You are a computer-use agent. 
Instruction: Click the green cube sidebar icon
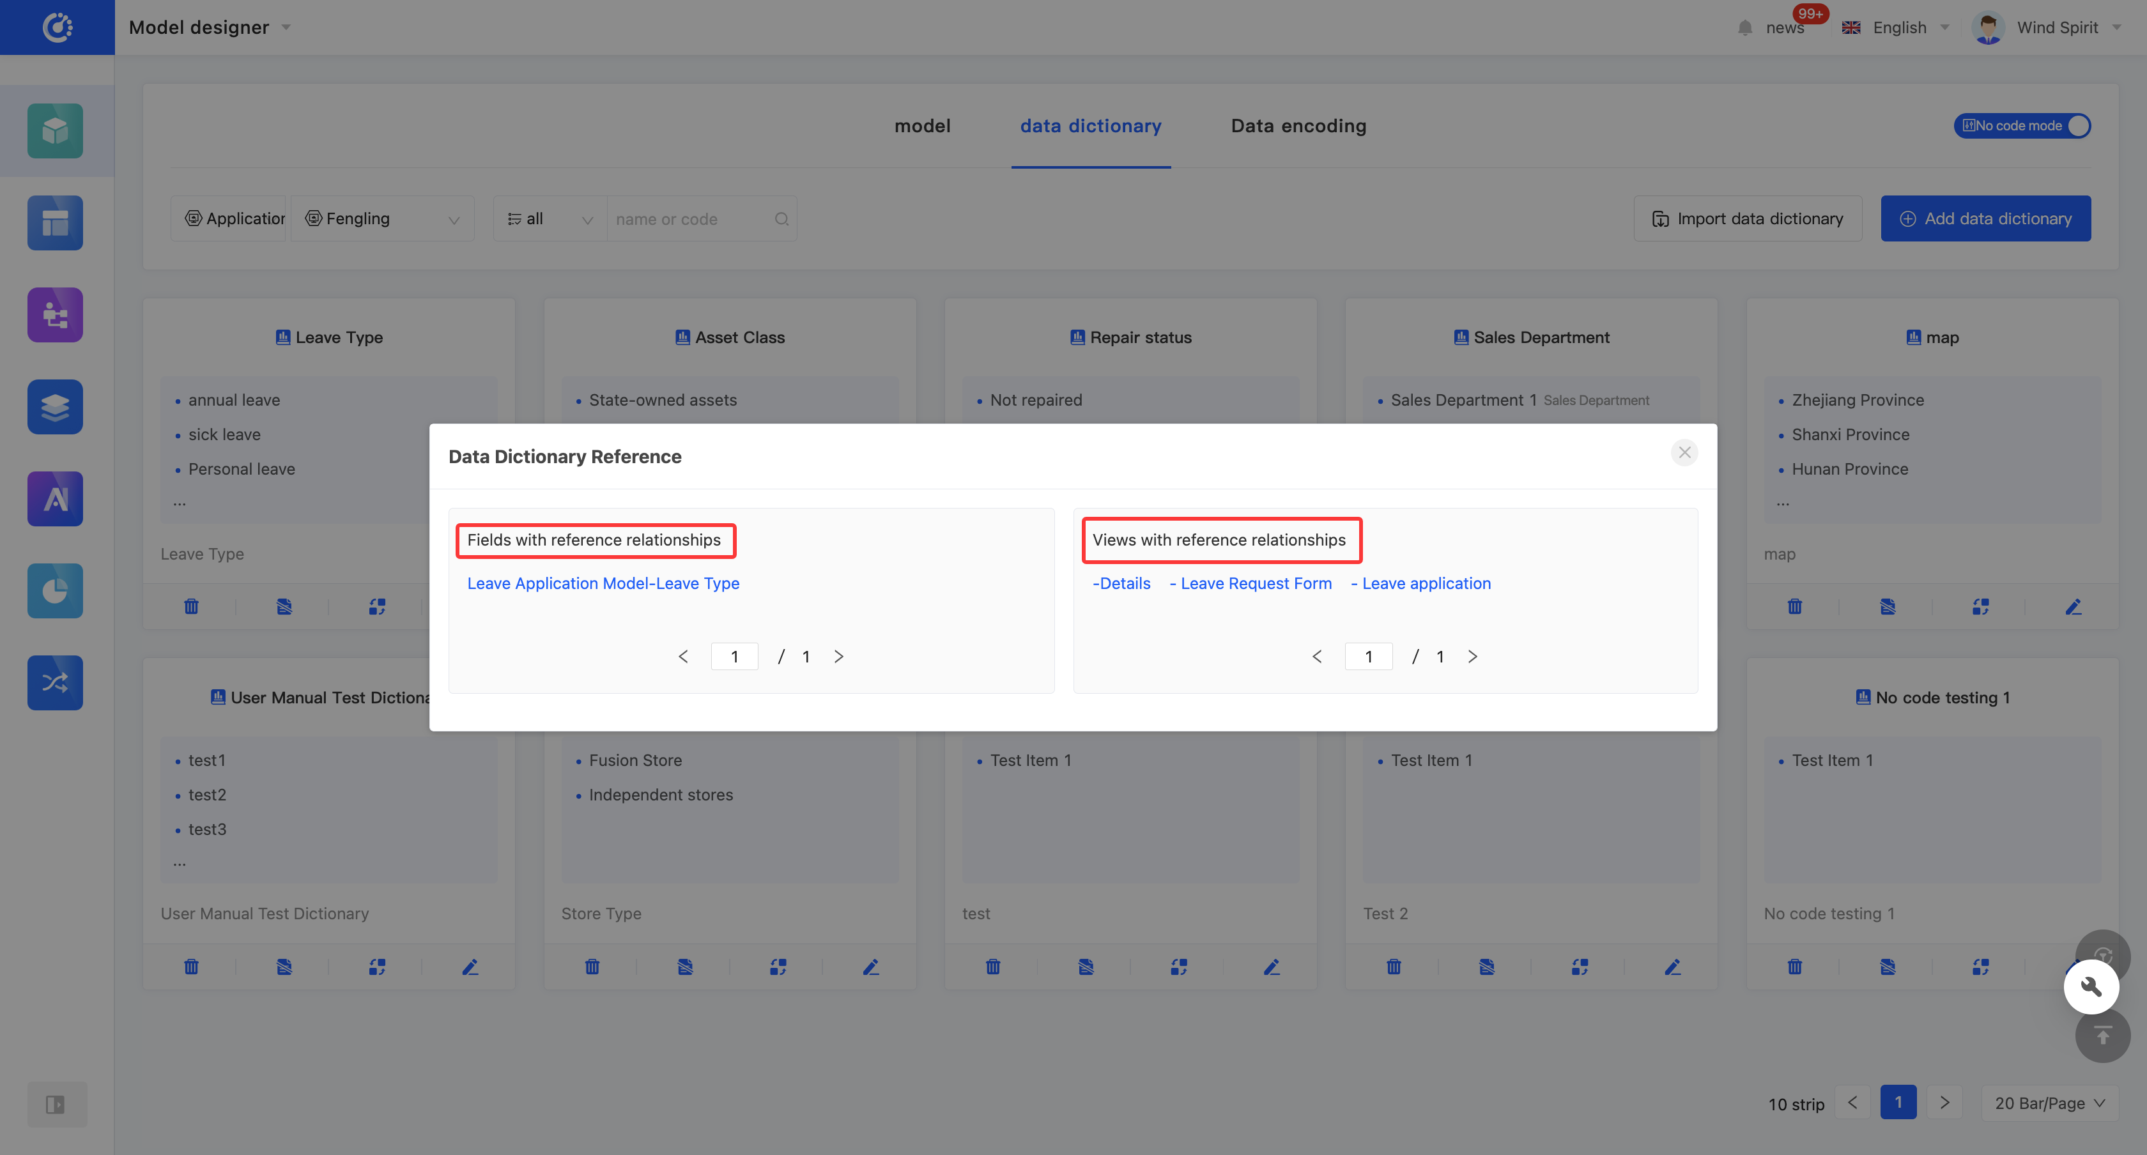point(55,131)
